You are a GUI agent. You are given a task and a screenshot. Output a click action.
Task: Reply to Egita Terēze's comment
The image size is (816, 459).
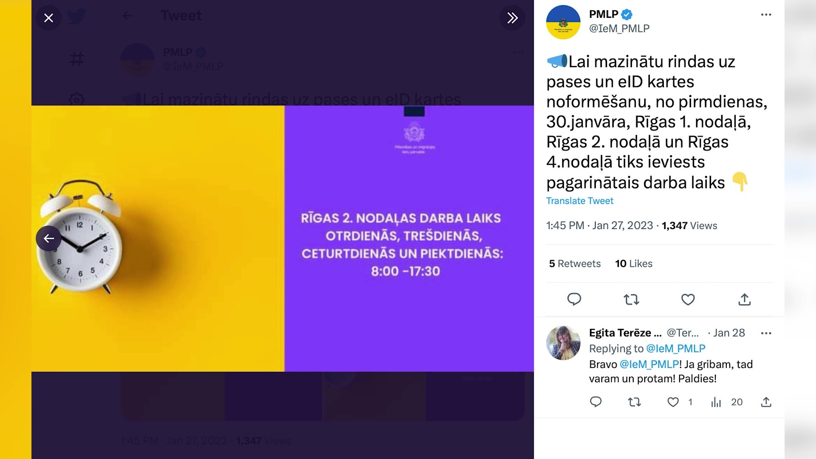pyautogui.click(x=595, y=402)
